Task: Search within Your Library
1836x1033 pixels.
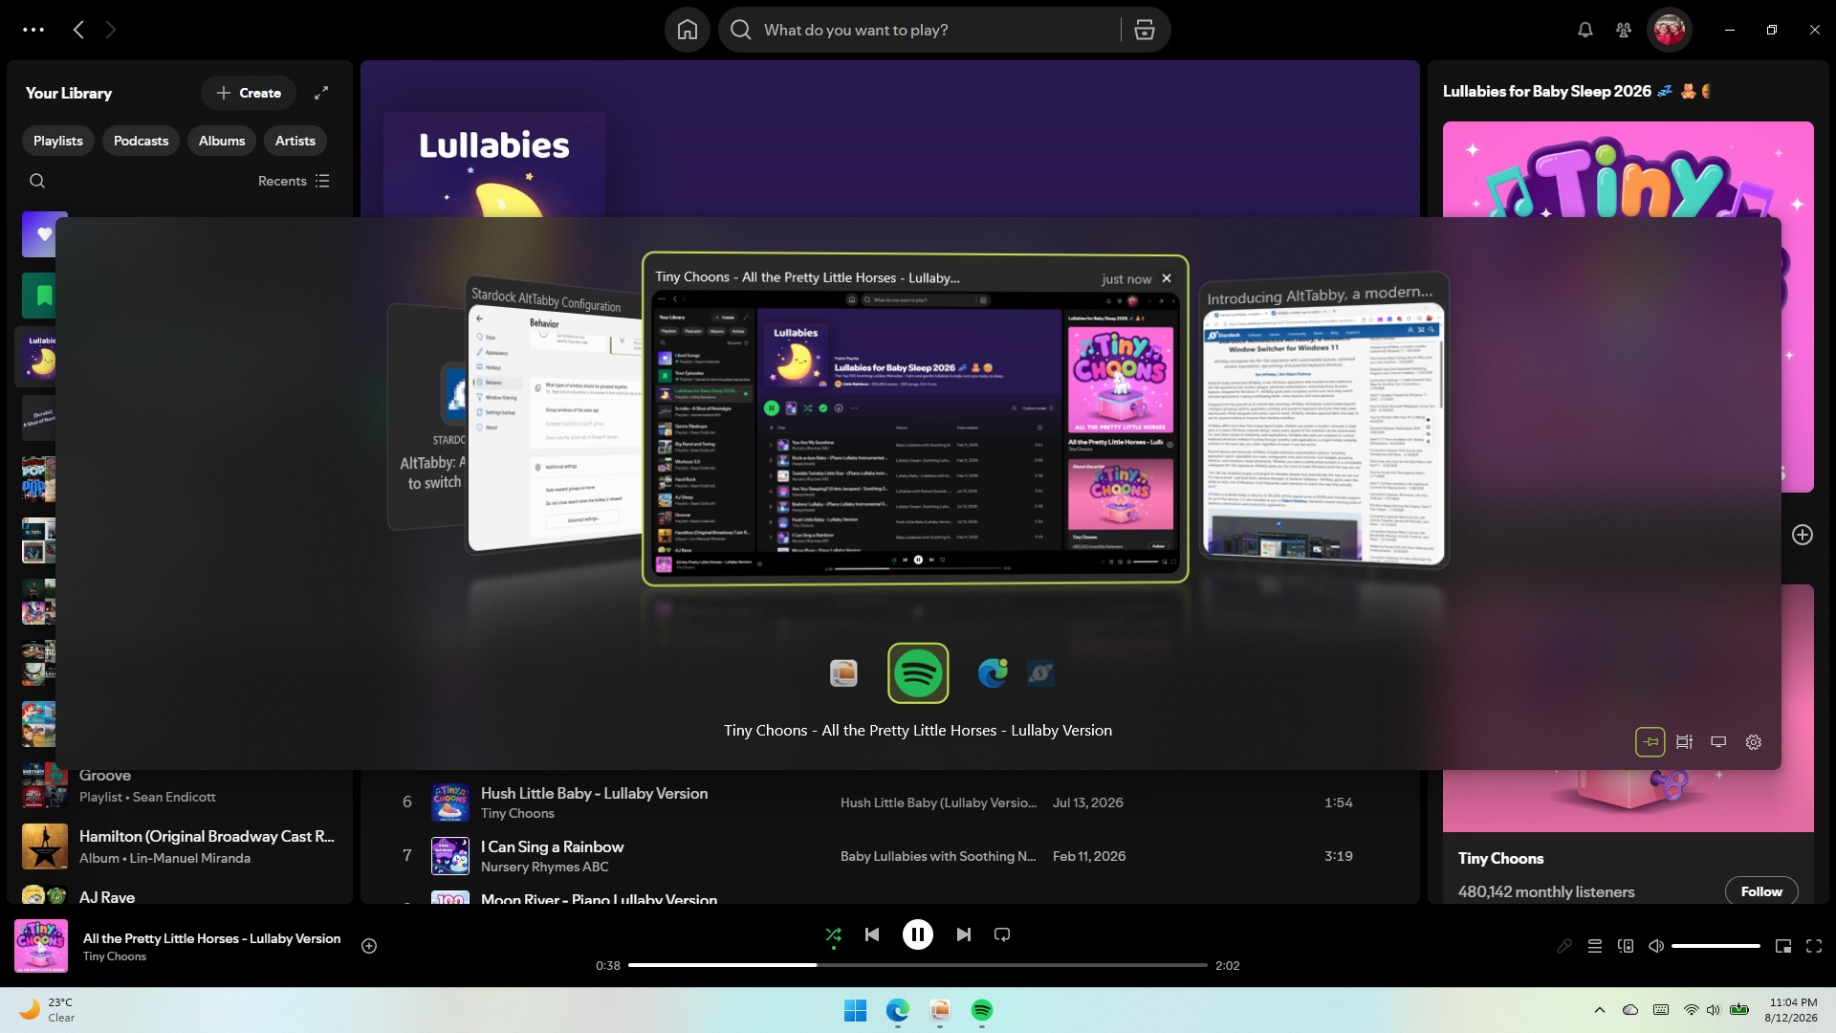Action: point(37,181)
